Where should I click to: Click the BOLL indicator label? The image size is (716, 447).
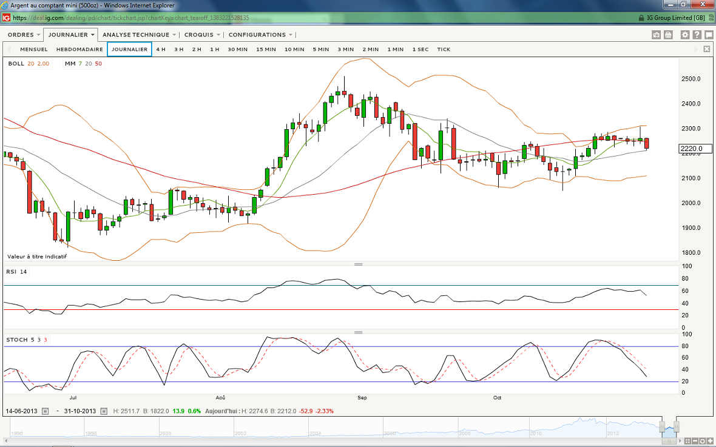16,64
